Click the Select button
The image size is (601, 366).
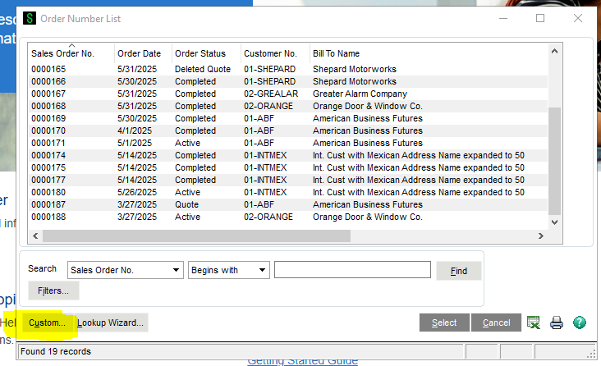443,323
